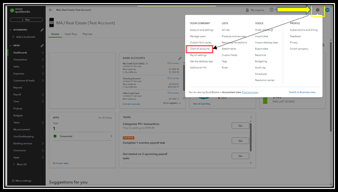Click the QuickBooks logo
Image resolution: width=338 pixels, height=192 pixels.
click(x=20, y=10)
